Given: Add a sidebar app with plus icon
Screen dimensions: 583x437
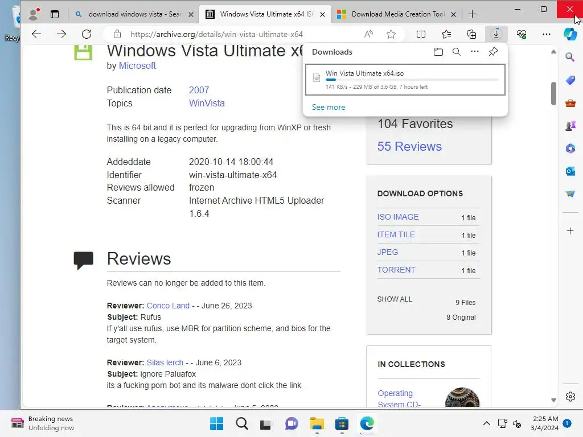Looking at the screenshot, I should tap(570, 231).
